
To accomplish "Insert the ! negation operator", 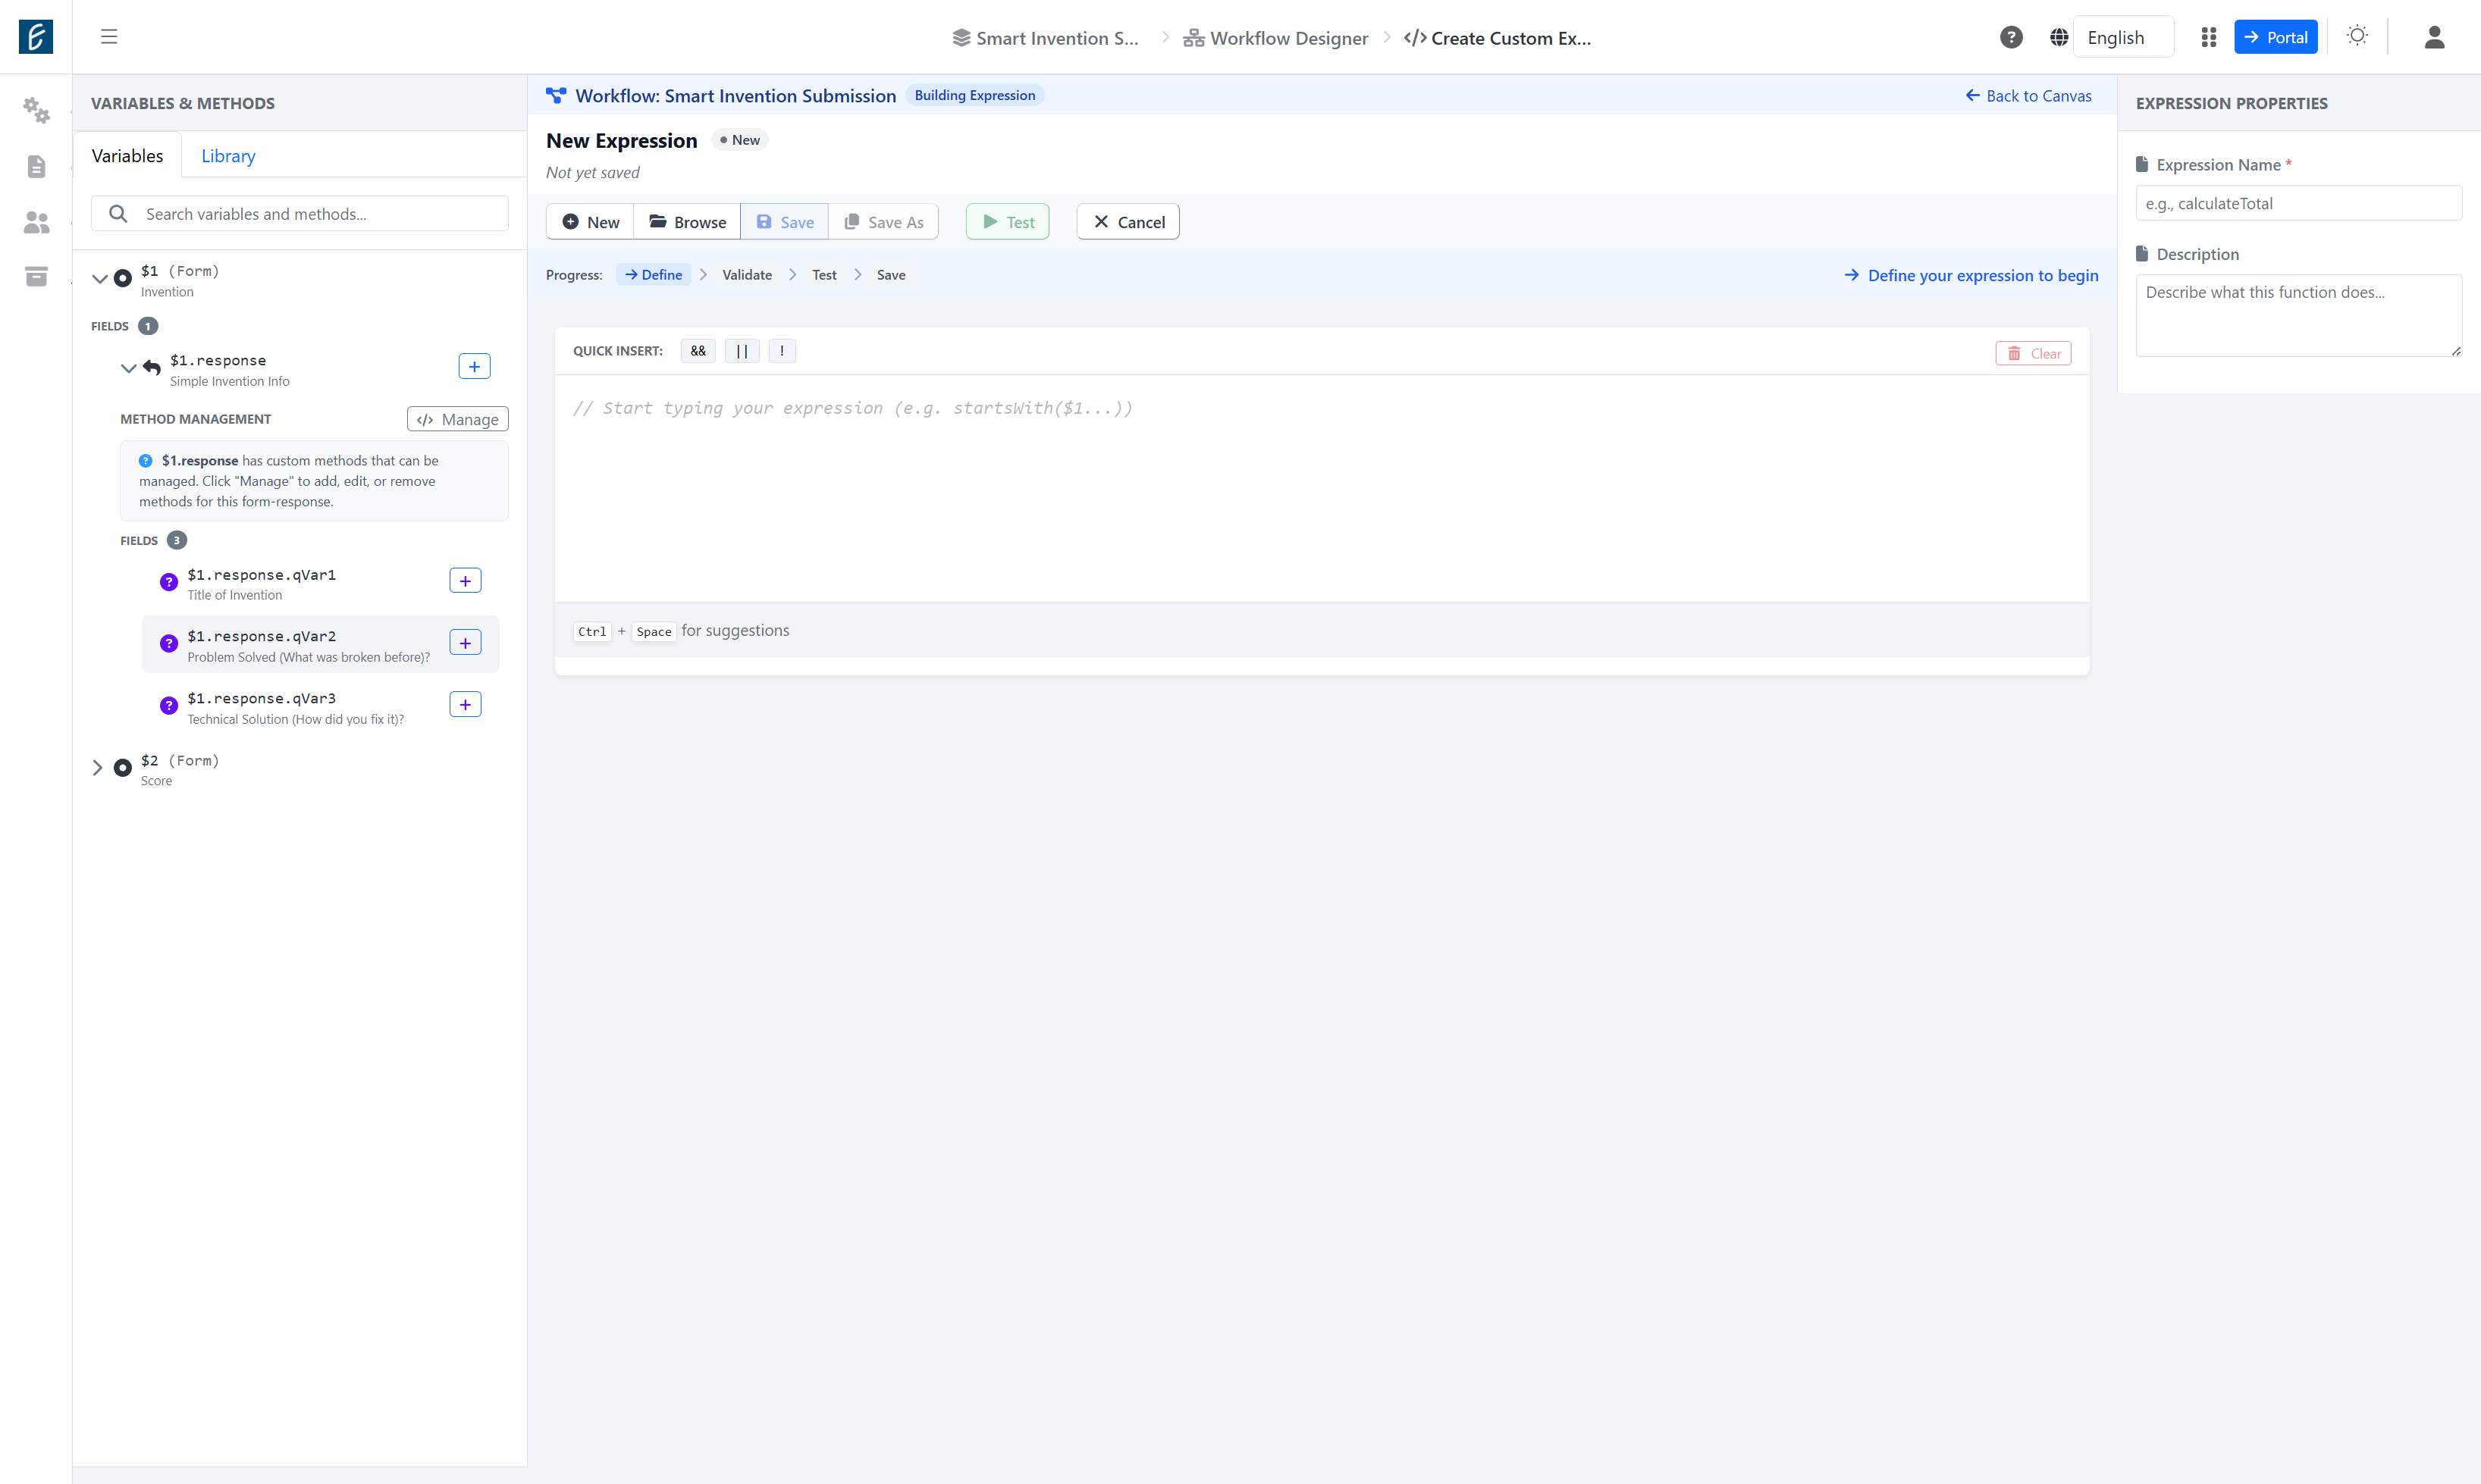I will [783, 351].
